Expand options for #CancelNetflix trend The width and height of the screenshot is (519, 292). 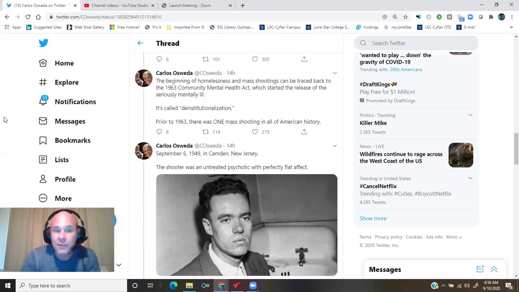click(470, 178)
